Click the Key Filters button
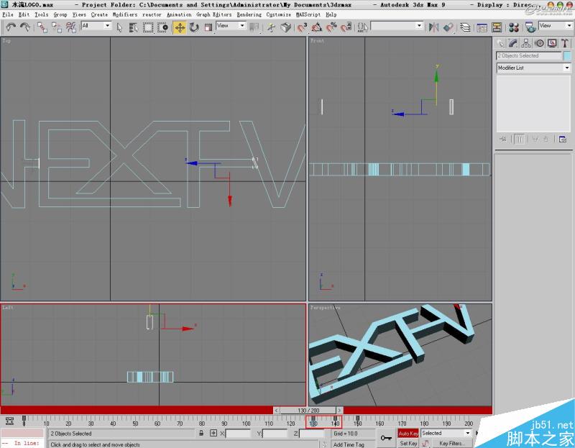 [x=453, y=444]
